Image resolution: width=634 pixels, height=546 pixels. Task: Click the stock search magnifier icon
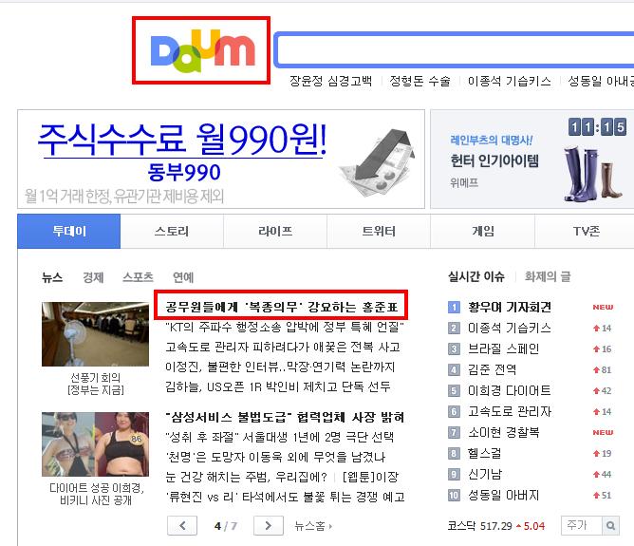point(610,525)
